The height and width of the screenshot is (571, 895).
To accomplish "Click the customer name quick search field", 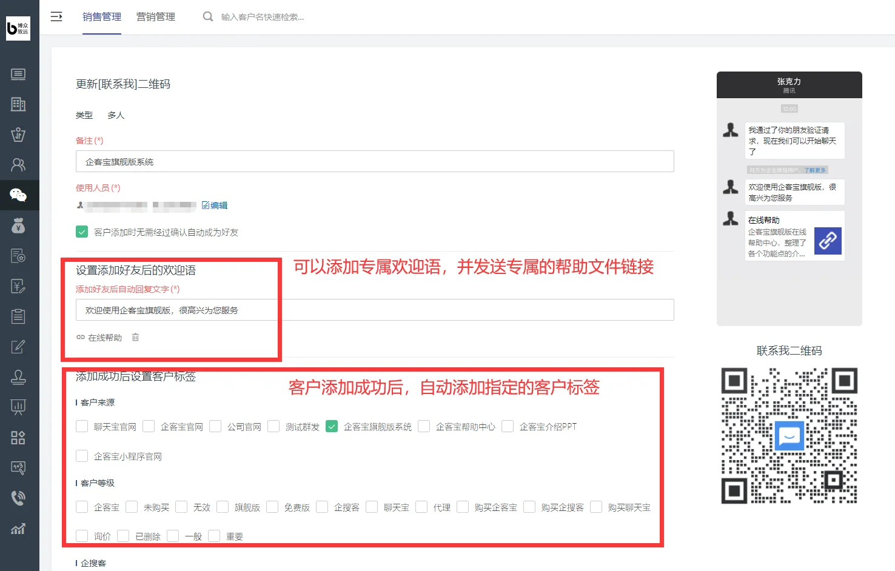I will coord(263,17).
